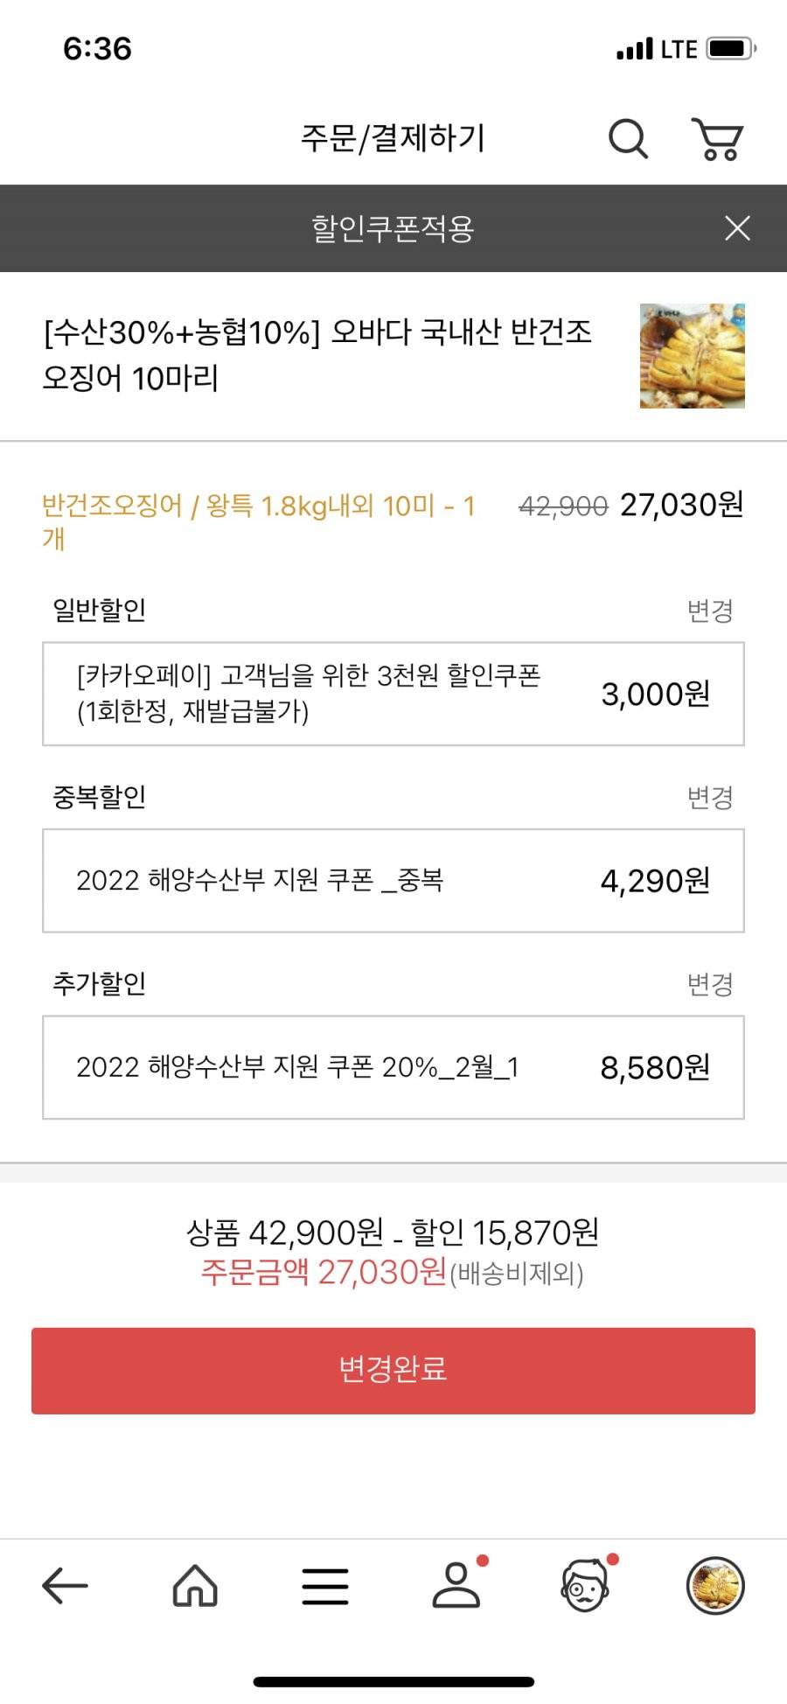Viewport: 787px width, 1704px height.
Task: Open the shopping cart icon
Action: click(717, 139)
